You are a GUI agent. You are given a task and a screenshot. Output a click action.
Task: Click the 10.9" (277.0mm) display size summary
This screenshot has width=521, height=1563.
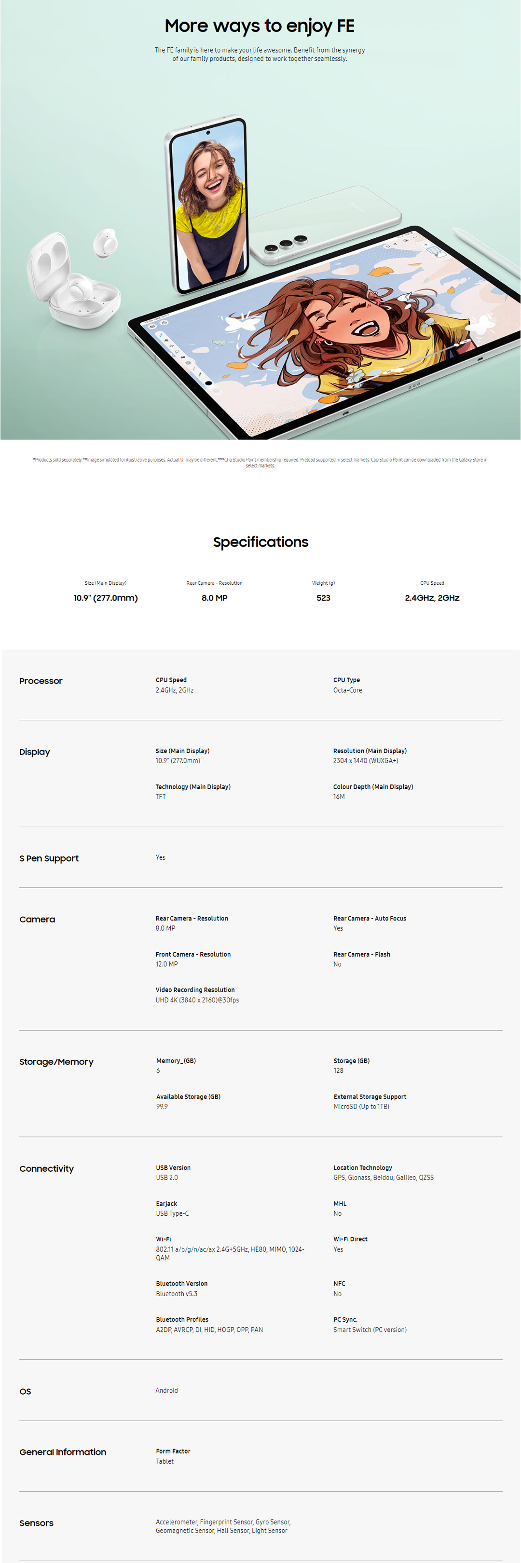coord(106,598)
